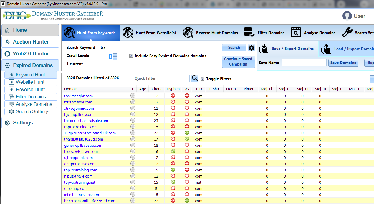
Task: Sort by FB Sha... column header
Action: (x=215, y=89)
